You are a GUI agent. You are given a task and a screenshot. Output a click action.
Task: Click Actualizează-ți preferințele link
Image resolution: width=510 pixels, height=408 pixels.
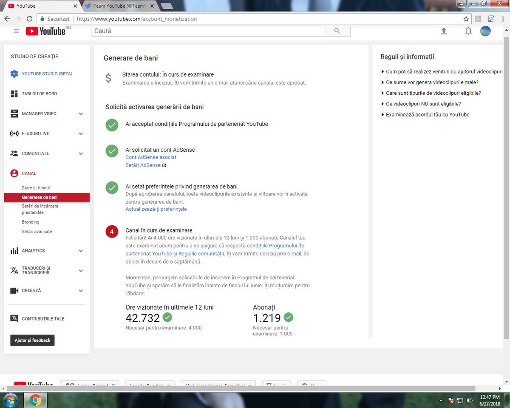(x=156, y=209)
